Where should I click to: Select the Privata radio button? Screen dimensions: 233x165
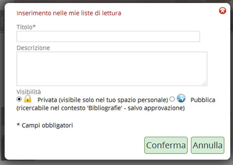point(19,99)
